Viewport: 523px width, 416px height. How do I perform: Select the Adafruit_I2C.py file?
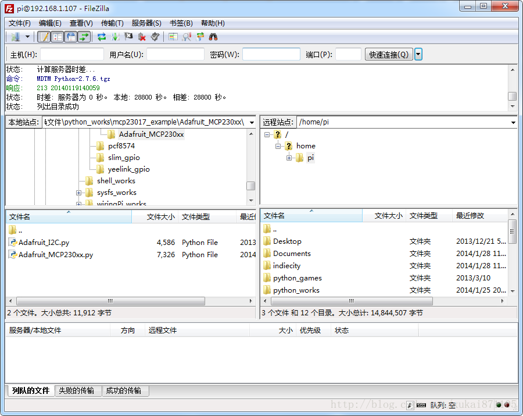click(44, 243)
